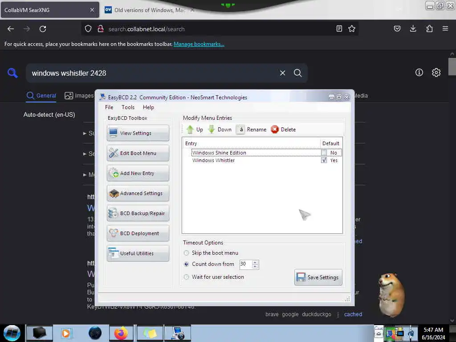Viewport: 456px width, 342px height.
Task: Rename the selected boot entry
Action: click(251, 130)
